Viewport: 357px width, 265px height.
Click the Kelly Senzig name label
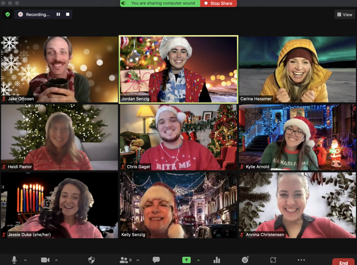coord(133,235)
